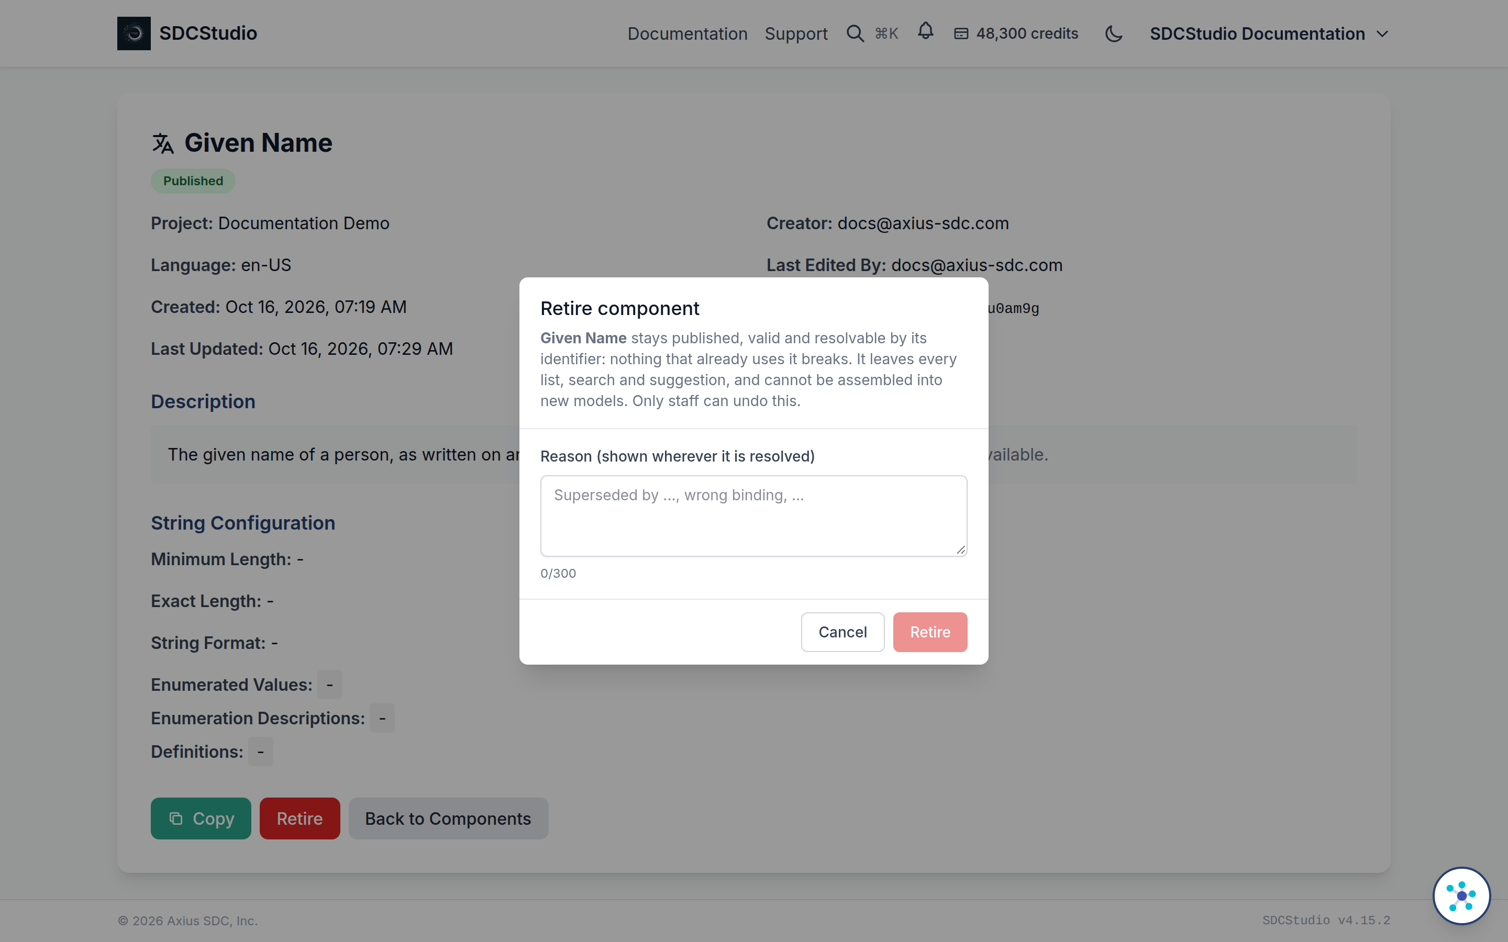This screenshot has width=1508, height=942.
Task: Open the search magnifier icon
Action: coord(855,33)
